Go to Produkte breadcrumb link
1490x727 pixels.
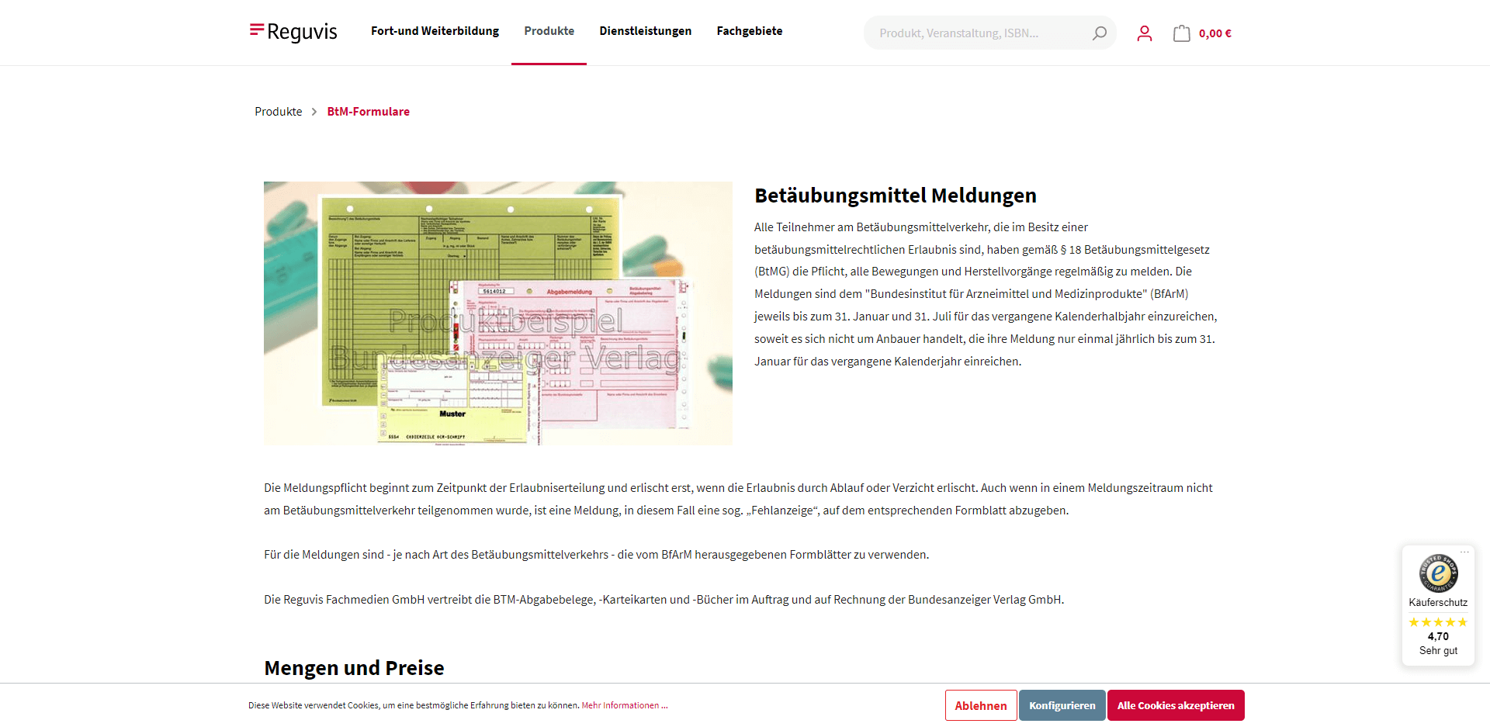[279, 112]
